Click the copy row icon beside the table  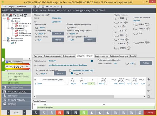(149, 91)
